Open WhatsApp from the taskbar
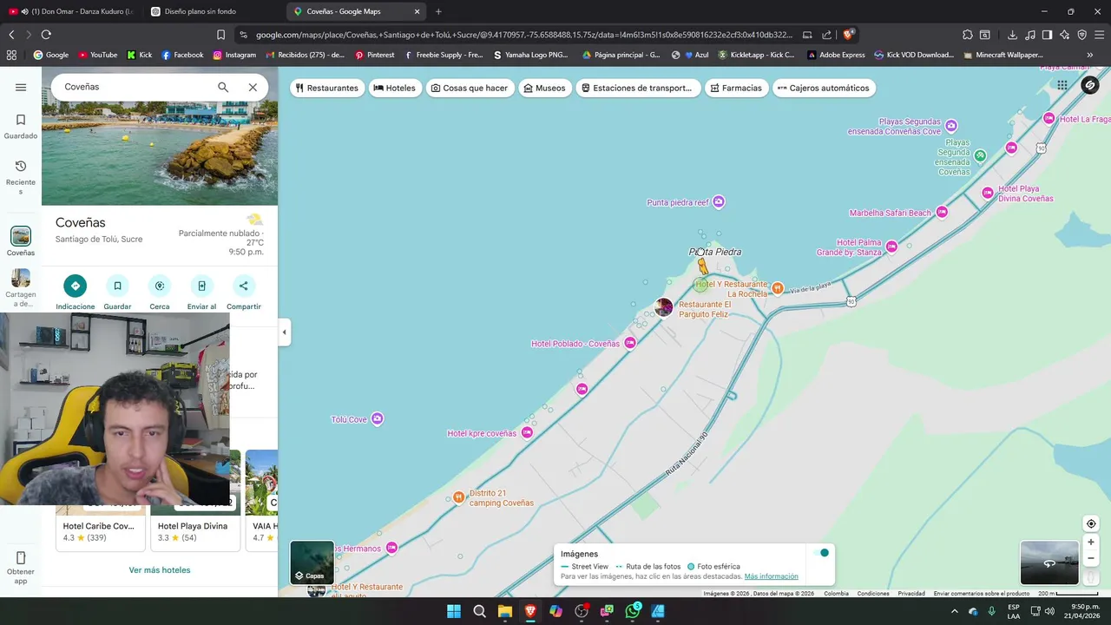 [x=633, y=611]
